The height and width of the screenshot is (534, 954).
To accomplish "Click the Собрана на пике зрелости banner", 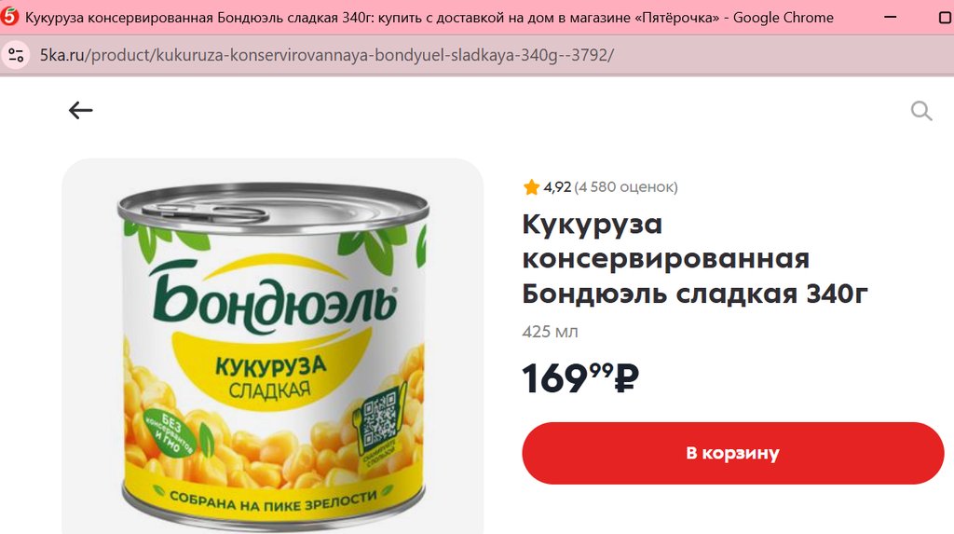I will click(x=273, y=501).
